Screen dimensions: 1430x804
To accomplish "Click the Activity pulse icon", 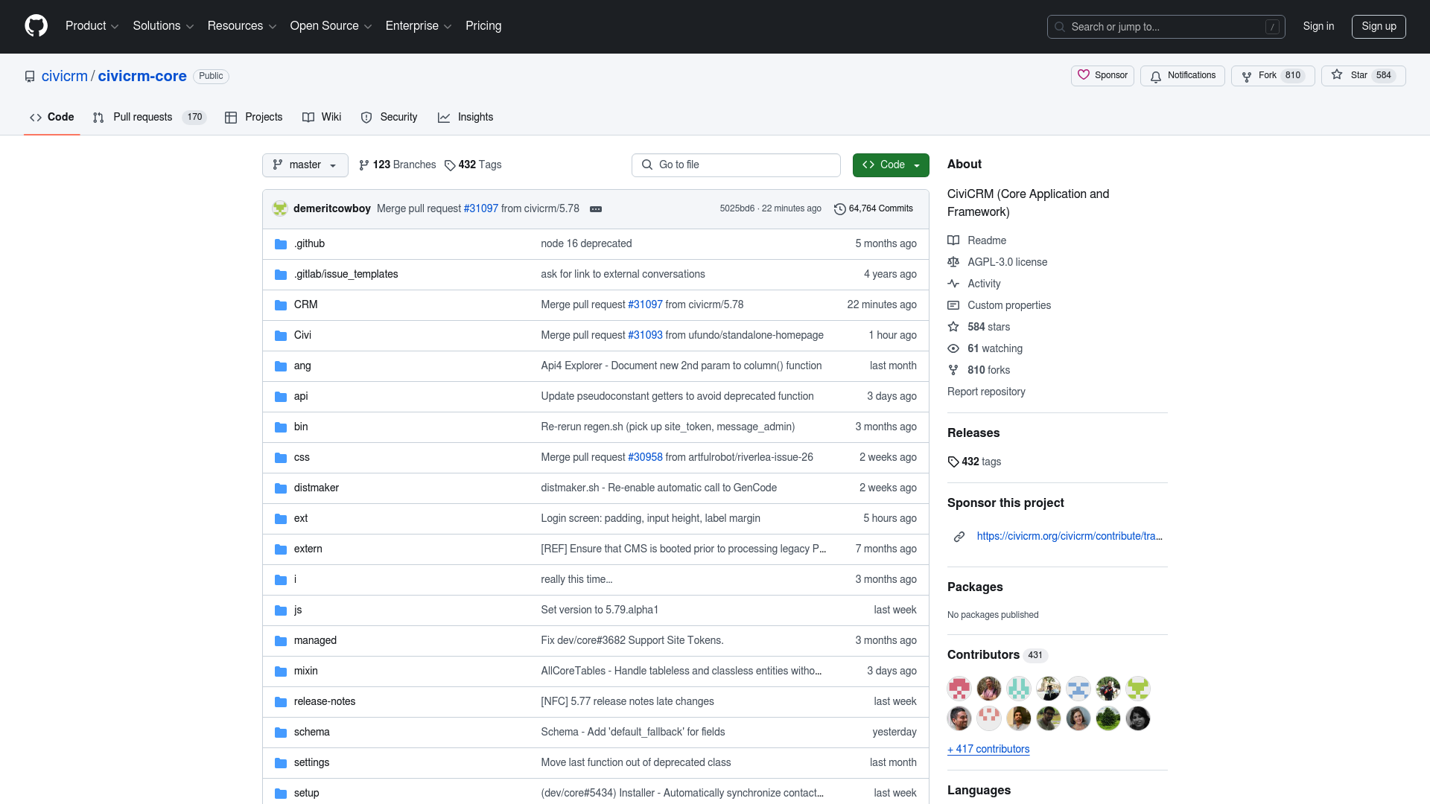I will (953, 284).
